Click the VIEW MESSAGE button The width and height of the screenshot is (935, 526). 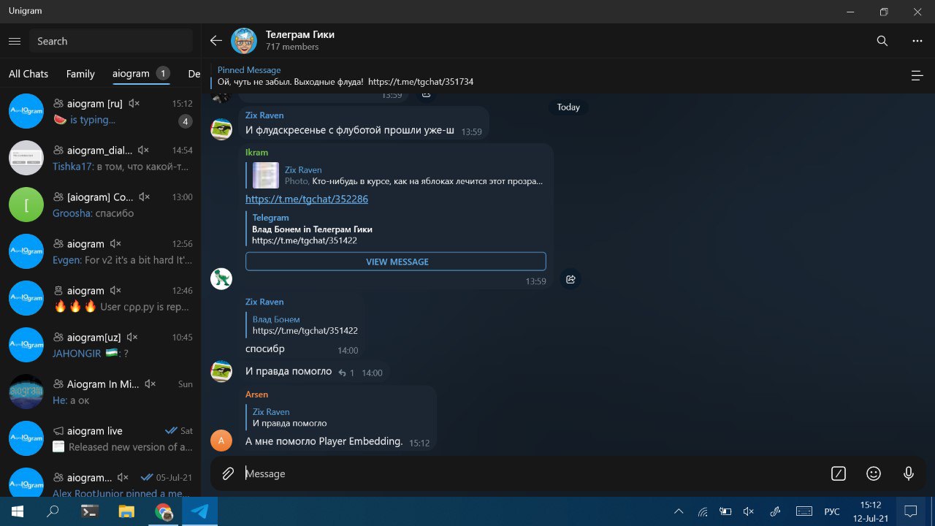point(396,262)
